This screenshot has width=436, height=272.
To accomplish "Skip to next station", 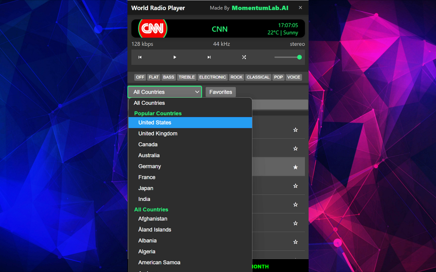I will [209, 57].
